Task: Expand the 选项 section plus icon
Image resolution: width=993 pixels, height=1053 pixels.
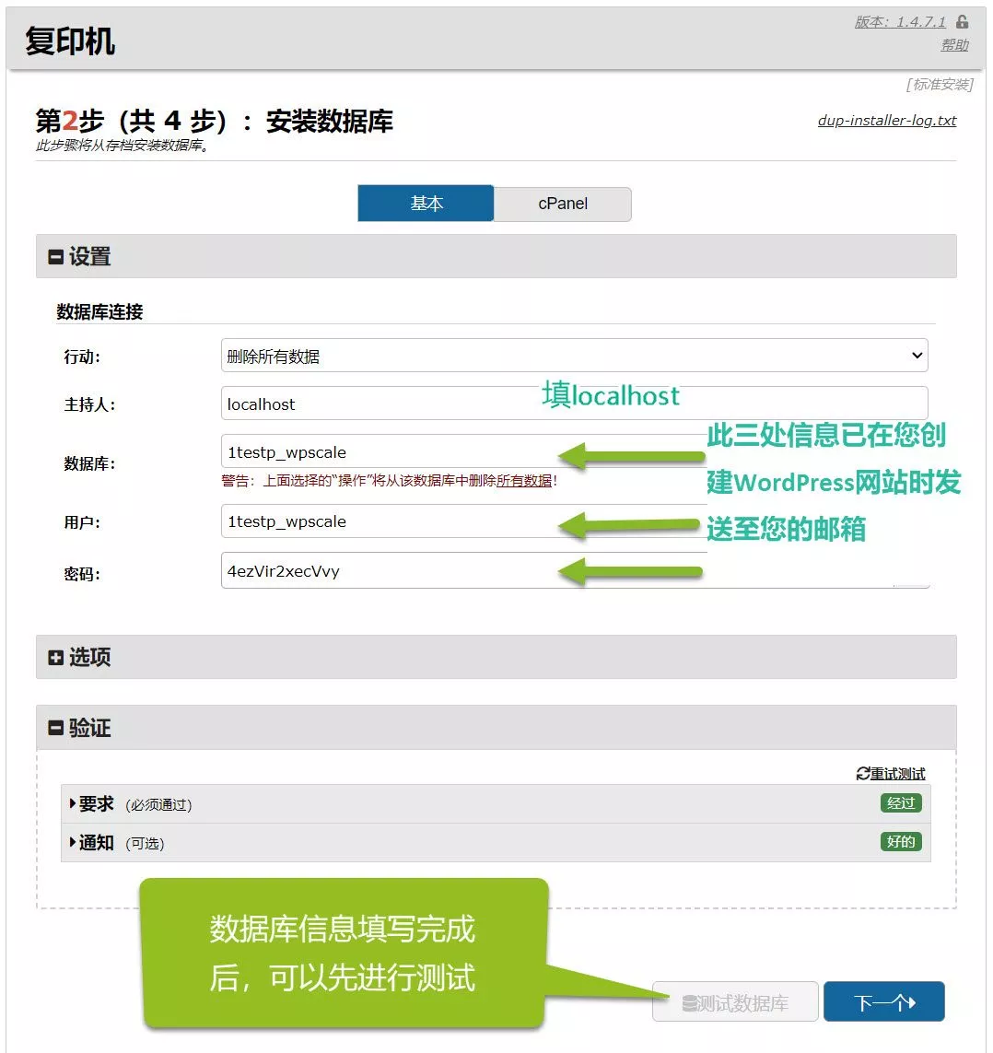Action: (55, 658)
